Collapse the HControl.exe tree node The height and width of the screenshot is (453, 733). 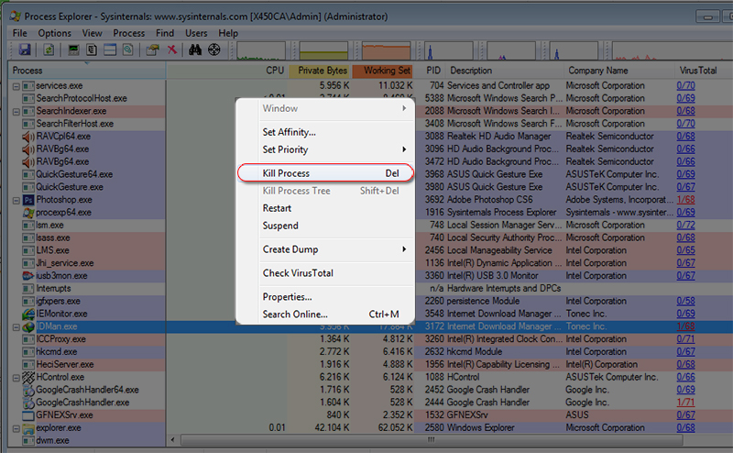tap(16, 378)
